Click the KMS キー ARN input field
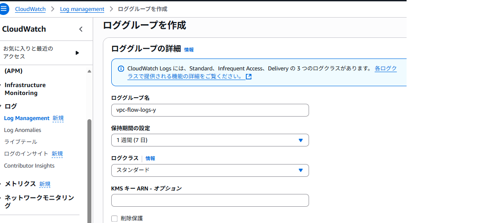 [210, 201]
